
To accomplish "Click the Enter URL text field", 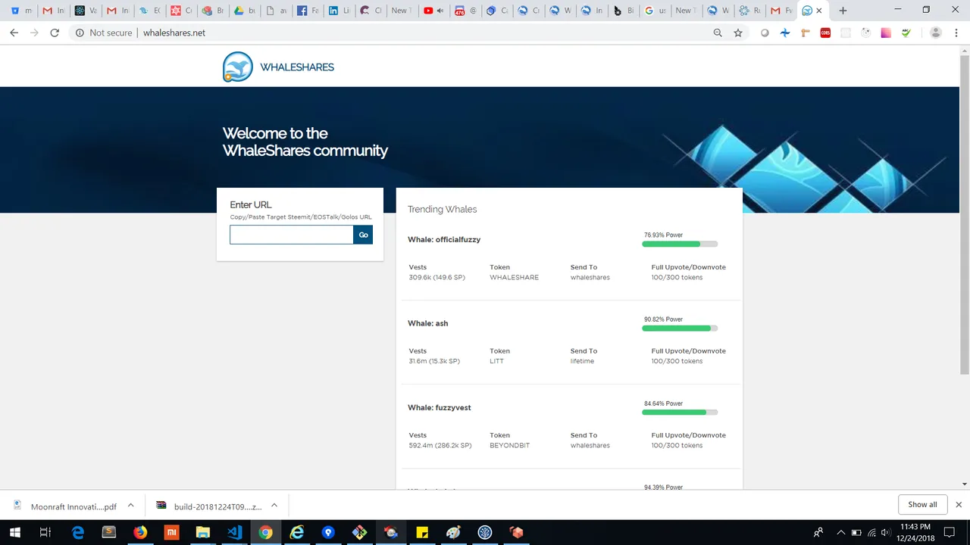I will [x=292, y=235].
